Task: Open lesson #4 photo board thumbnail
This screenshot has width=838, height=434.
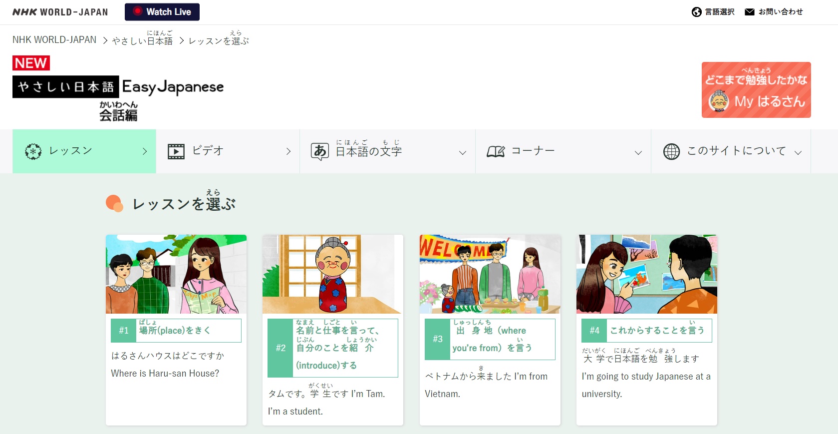Action: tap(647, 274)
